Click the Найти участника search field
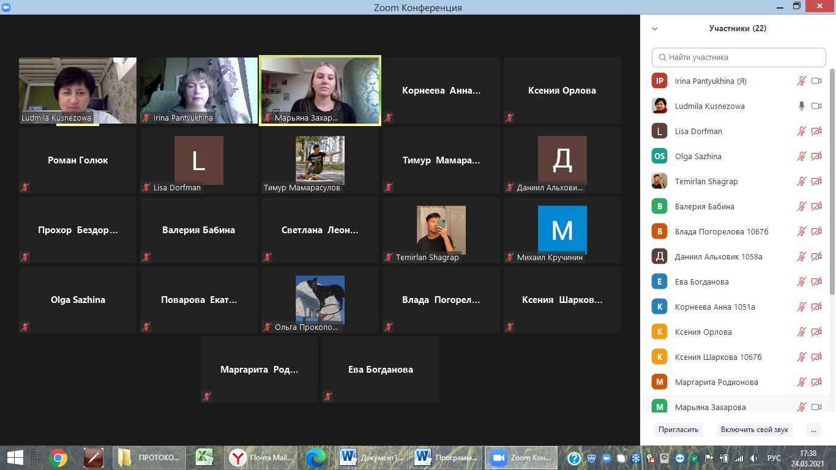 pos(739,58)
